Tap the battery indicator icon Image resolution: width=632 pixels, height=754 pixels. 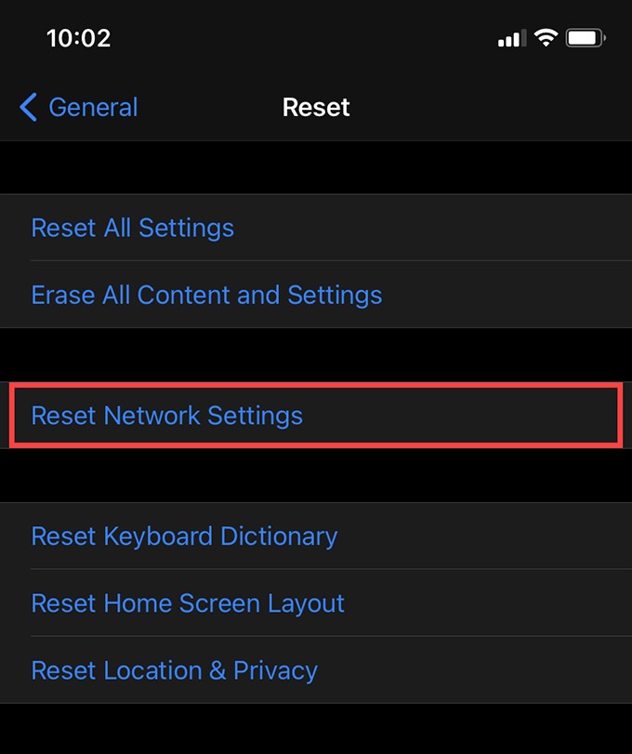[x=586, y=37]
